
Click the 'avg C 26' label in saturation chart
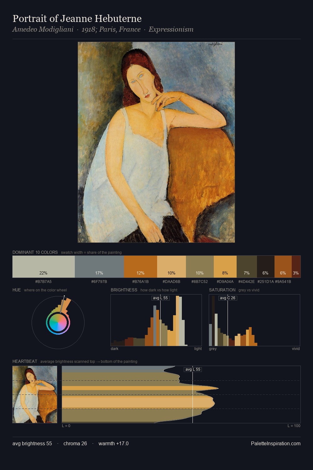tap(228, 298)
